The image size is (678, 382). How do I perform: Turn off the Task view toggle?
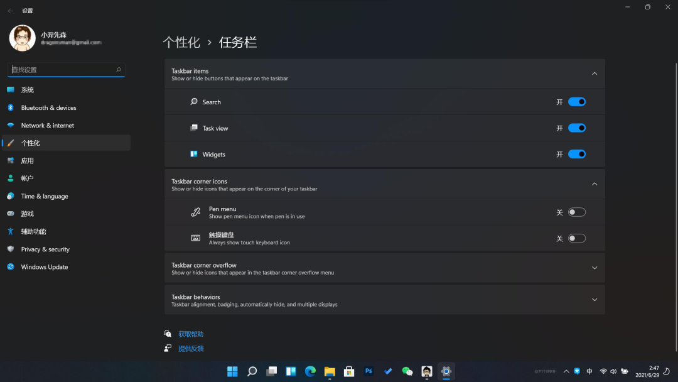pos(577,128)
